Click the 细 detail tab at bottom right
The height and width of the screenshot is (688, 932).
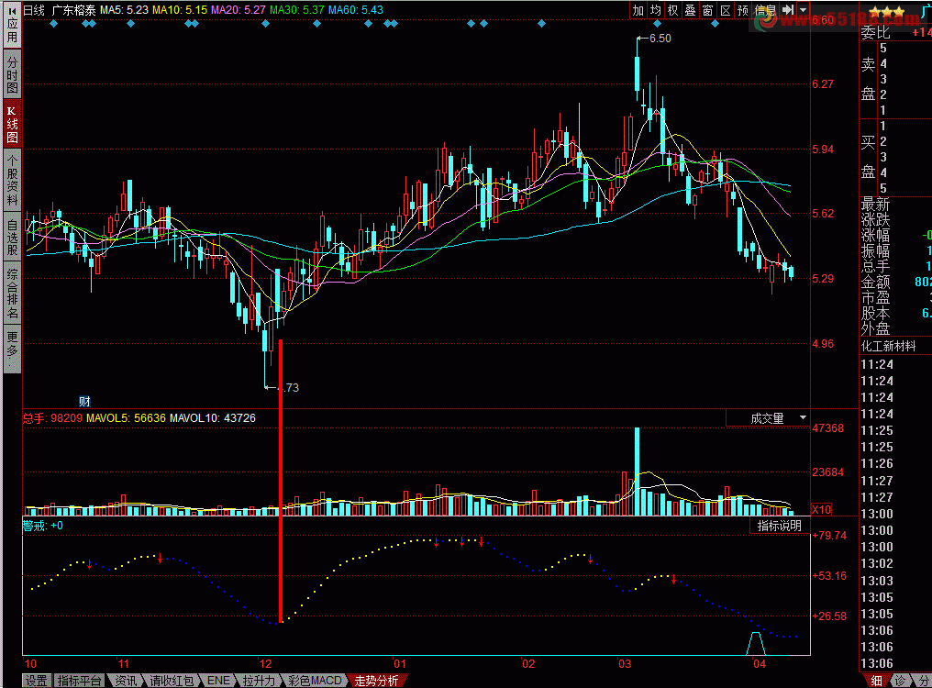coord(876,681)
